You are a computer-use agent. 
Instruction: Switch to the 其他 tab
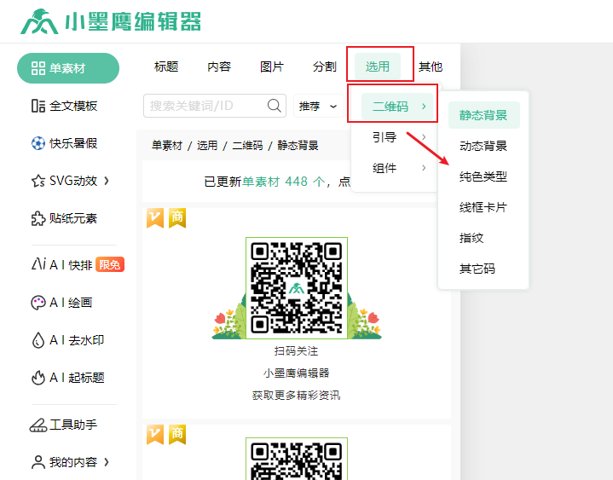[430, 67]
